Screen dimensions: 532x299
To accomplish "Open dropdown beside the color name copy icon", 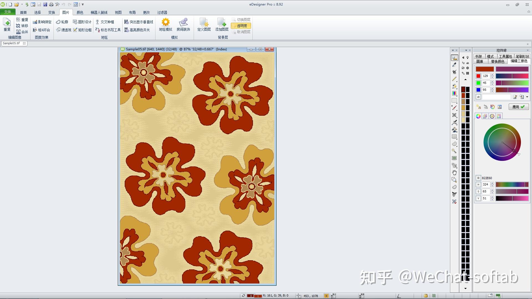I will point(527,97).
